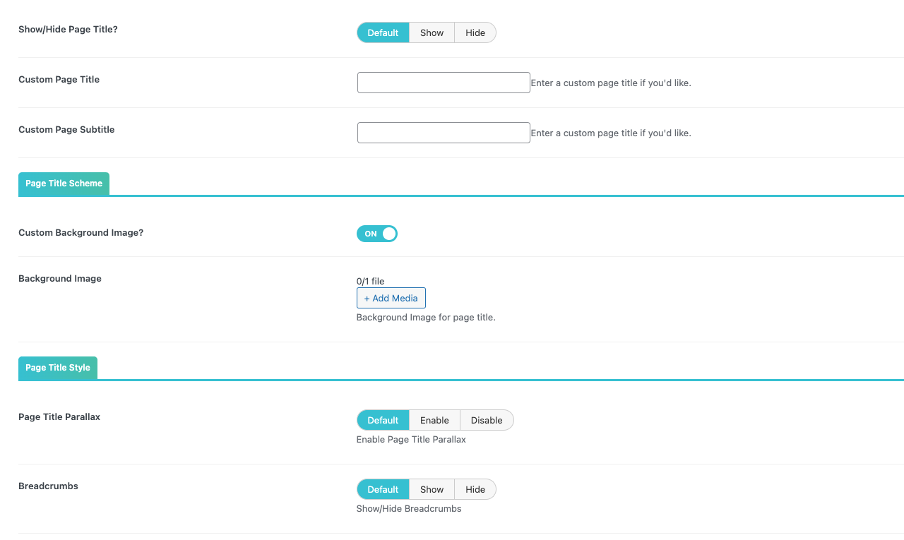Viewport: 904px width, 540px height.
Task: Choose Show for Show/Hide Page Title
Action: pyautogui.click(x=432, y=32)
